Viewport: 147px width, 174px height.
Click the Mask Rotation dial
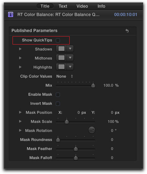92,130
